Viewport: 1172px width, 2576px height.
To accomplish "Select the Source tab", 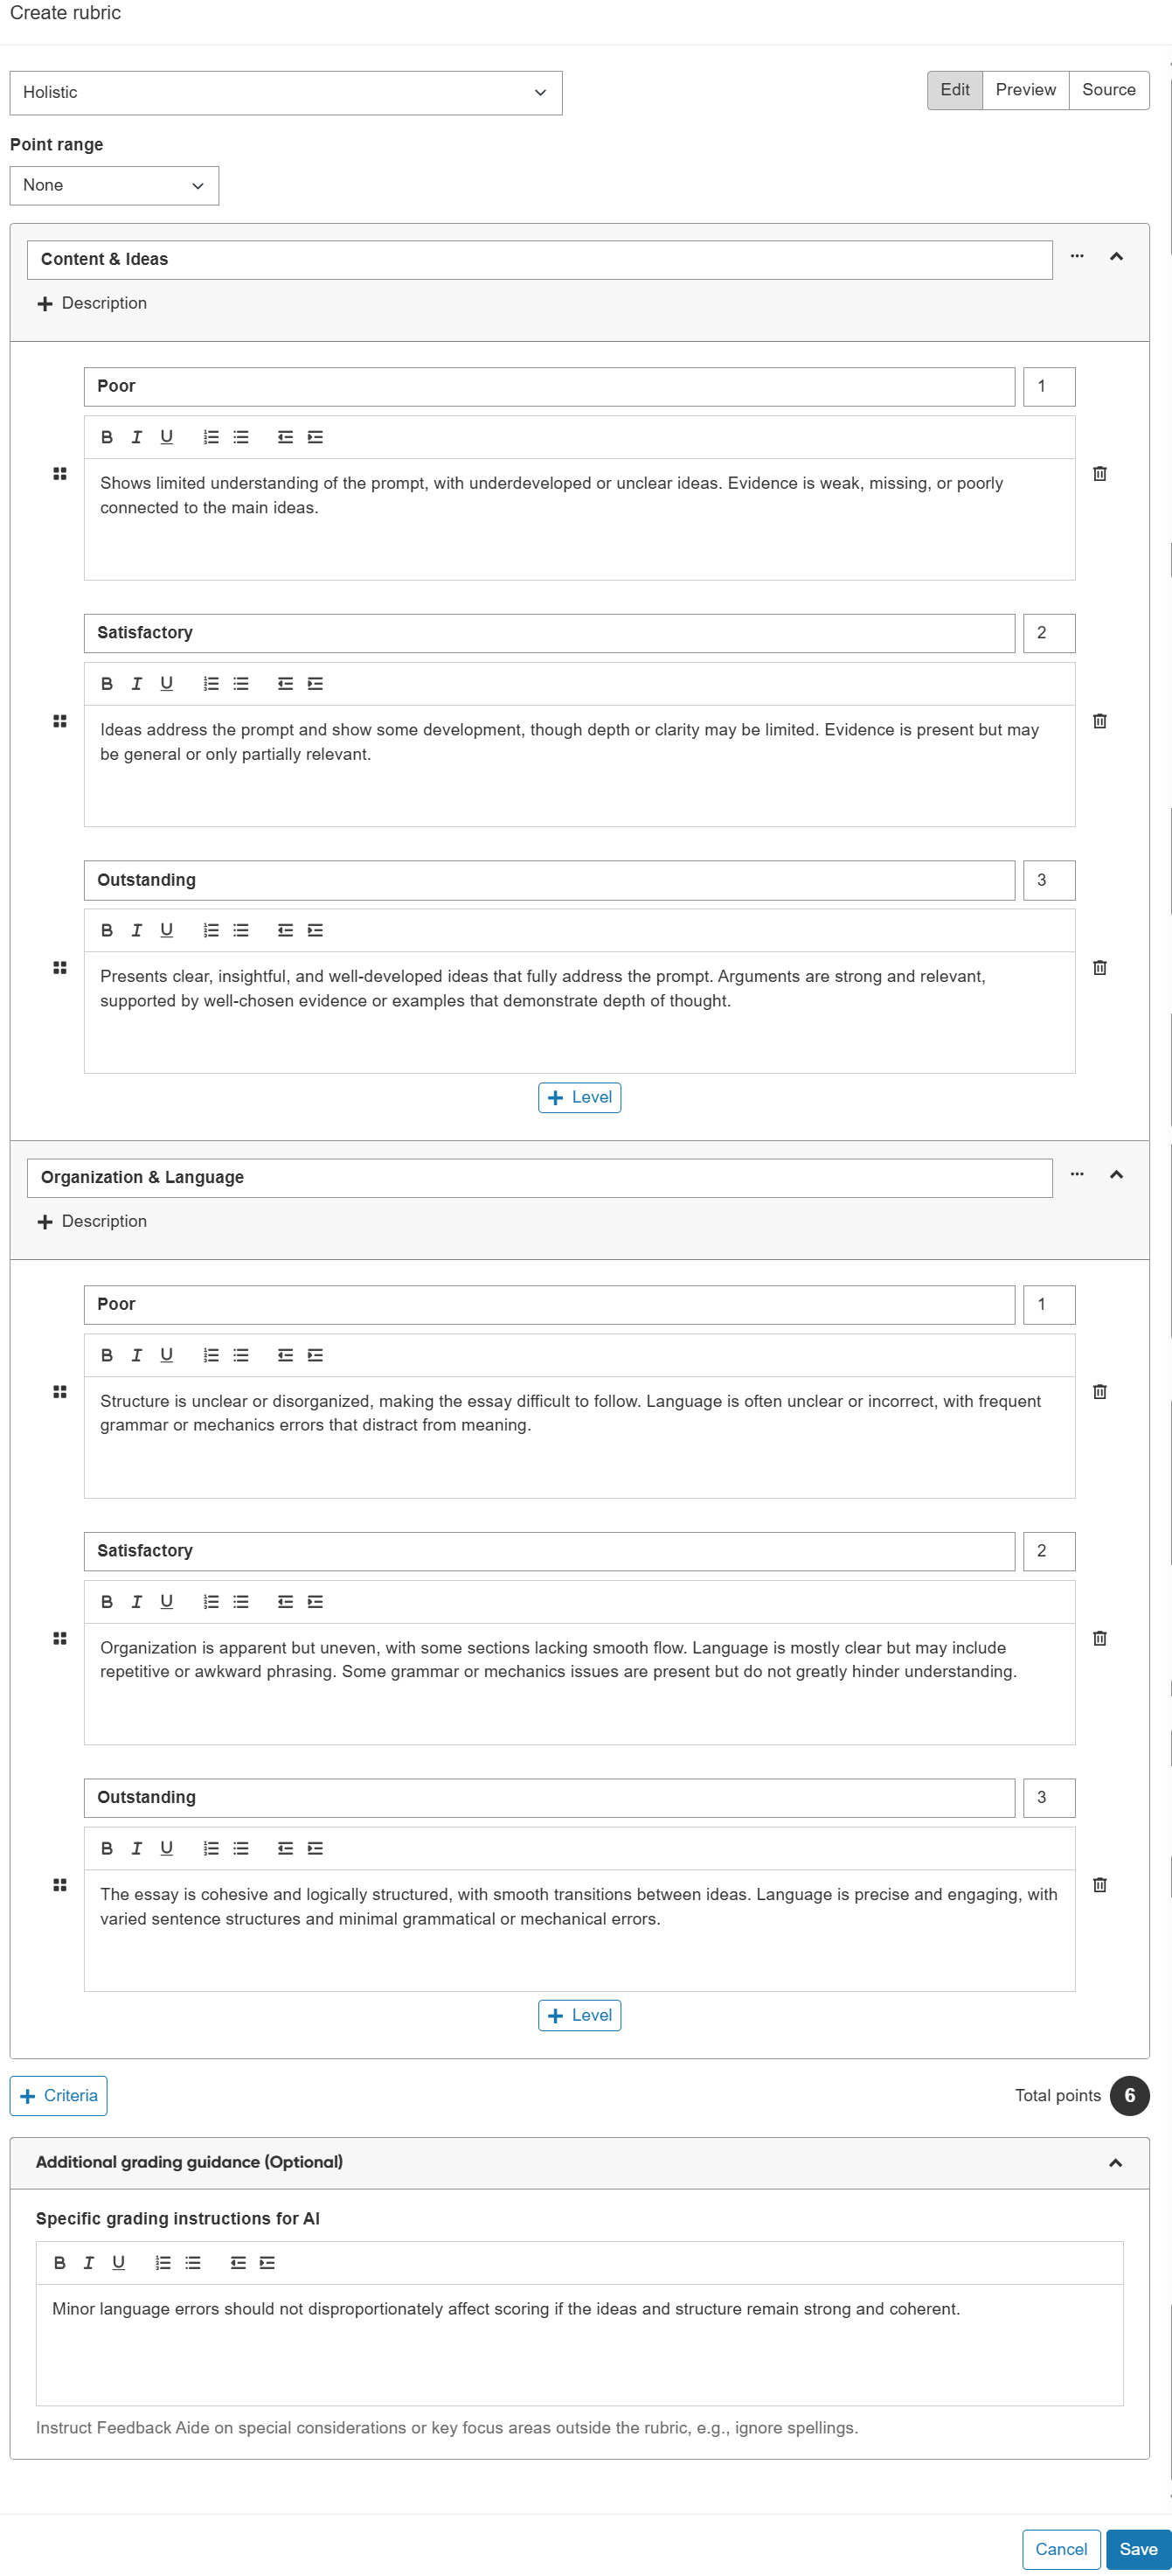I will pyautogui.click(x=1108, y=89).
